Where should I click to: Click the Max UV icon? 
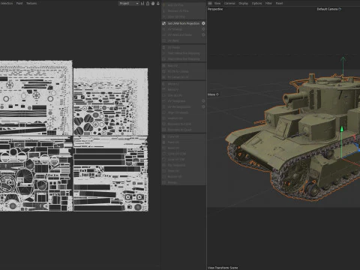tap(164, 65)
